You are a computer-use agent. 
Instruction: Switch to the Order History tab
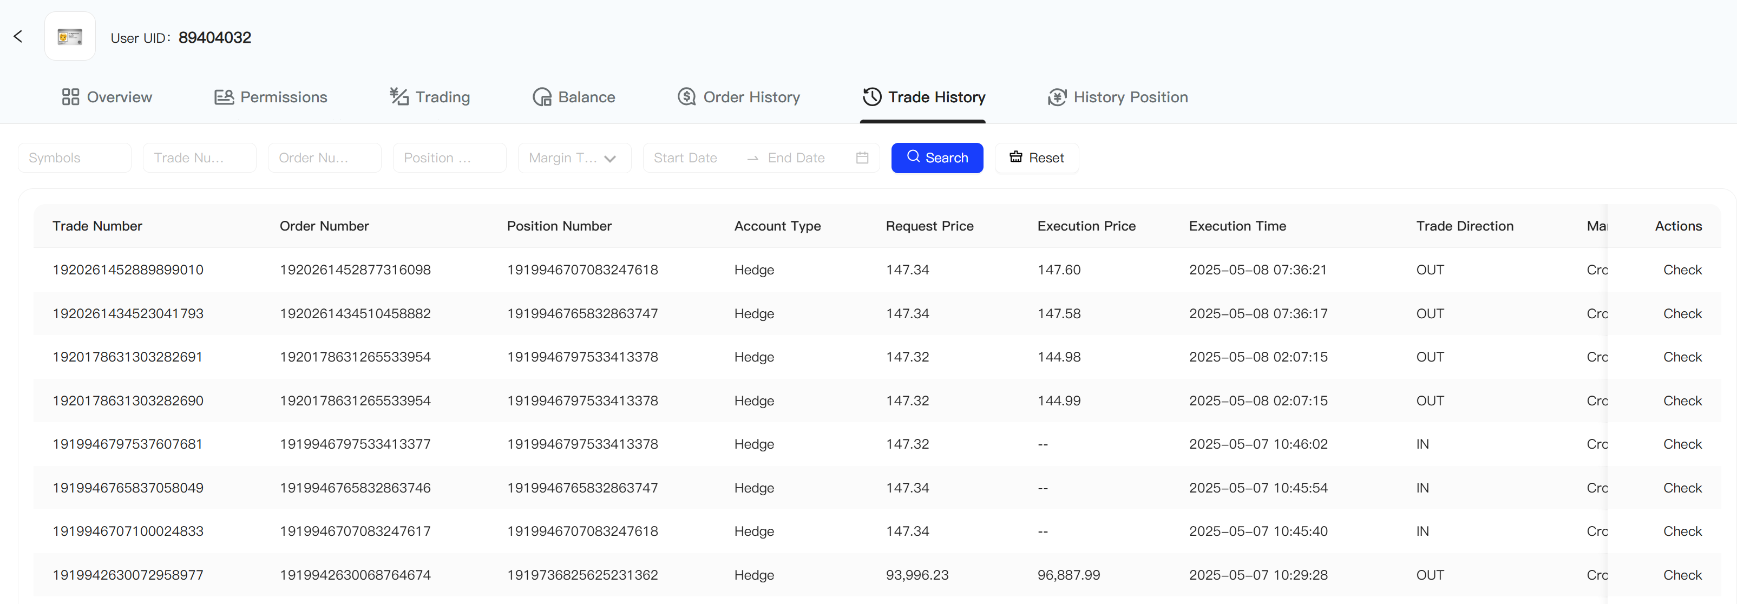click(738, 97)
